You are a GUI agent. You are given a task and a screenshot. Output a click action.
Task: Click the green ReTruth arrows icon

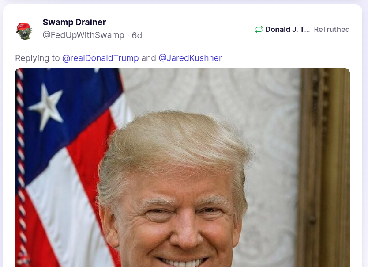coord(259,29)
